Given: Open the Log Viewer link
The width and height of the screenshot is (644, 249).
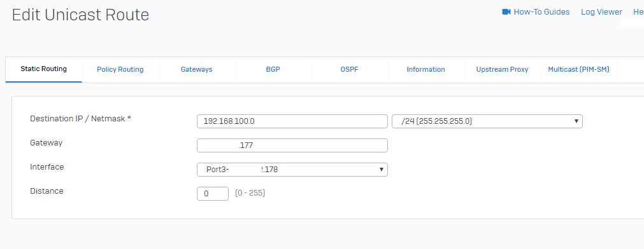Looking at the screenshot, I should pos(601,12).
